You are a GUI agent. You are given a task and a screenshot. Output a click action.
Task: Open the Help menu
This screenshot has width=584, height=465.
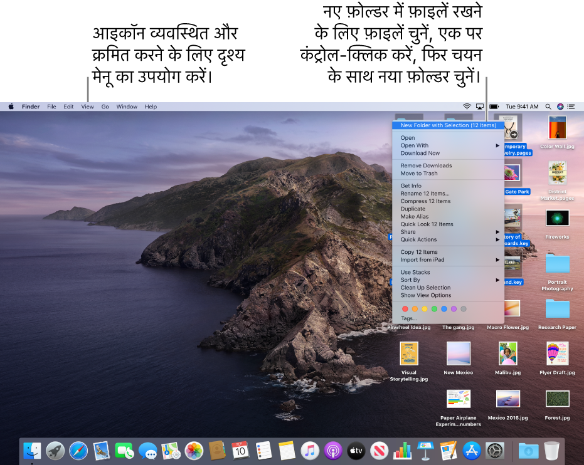pyautogui.click(x=151, y=107)
